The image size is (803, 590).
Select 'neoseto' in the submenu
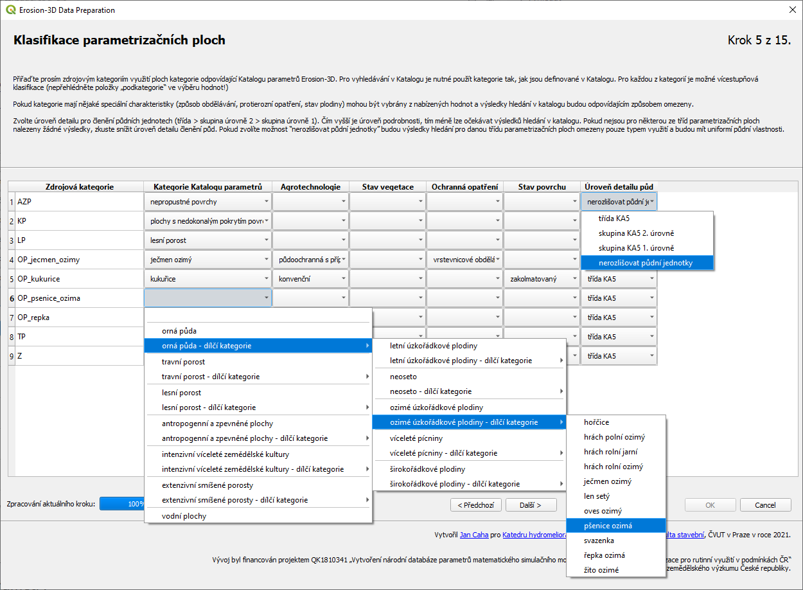click(x=470, y=377)
